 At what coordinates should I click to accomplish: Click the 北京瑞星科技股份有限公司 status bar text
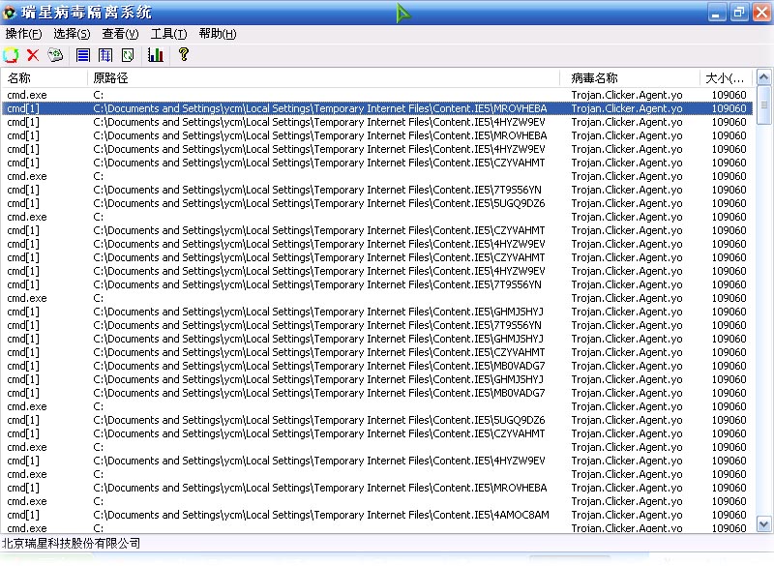point(72,544)
